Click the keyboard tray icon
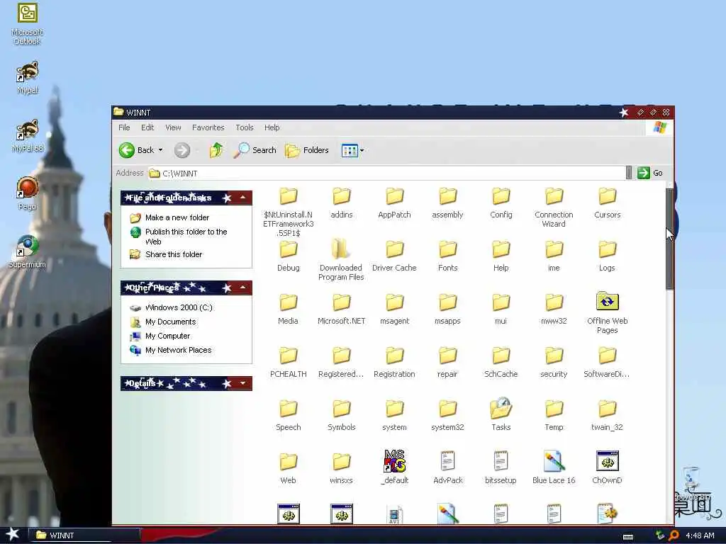The width and height of the screenshot is (726, 544). coord(628,537)
